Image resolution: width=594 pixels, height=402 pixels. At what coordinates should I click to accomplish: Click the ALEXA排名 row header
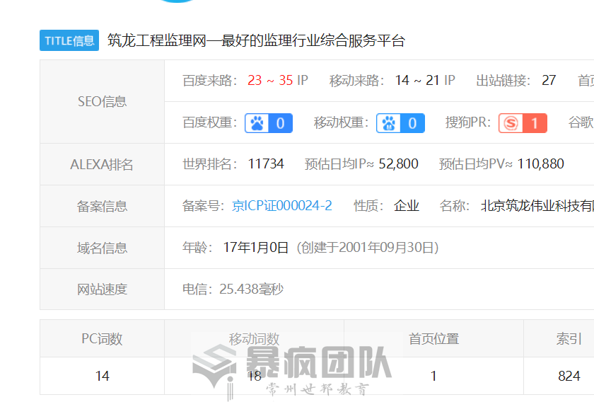(x=103, y=164)
